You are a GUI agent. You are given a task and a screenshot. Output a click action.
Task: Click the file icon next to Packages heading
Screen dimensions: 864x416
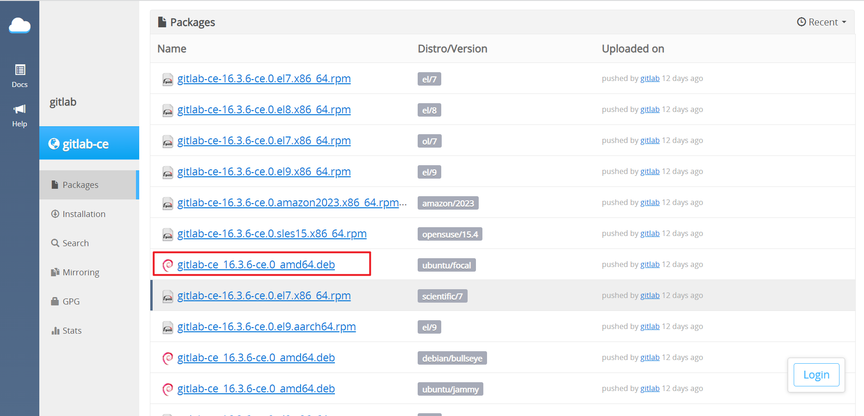pyautogui.click(x=162, y=22)
